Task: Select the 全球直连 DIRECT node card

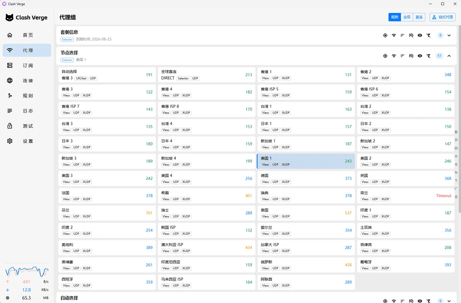Action: pos(207,75)
